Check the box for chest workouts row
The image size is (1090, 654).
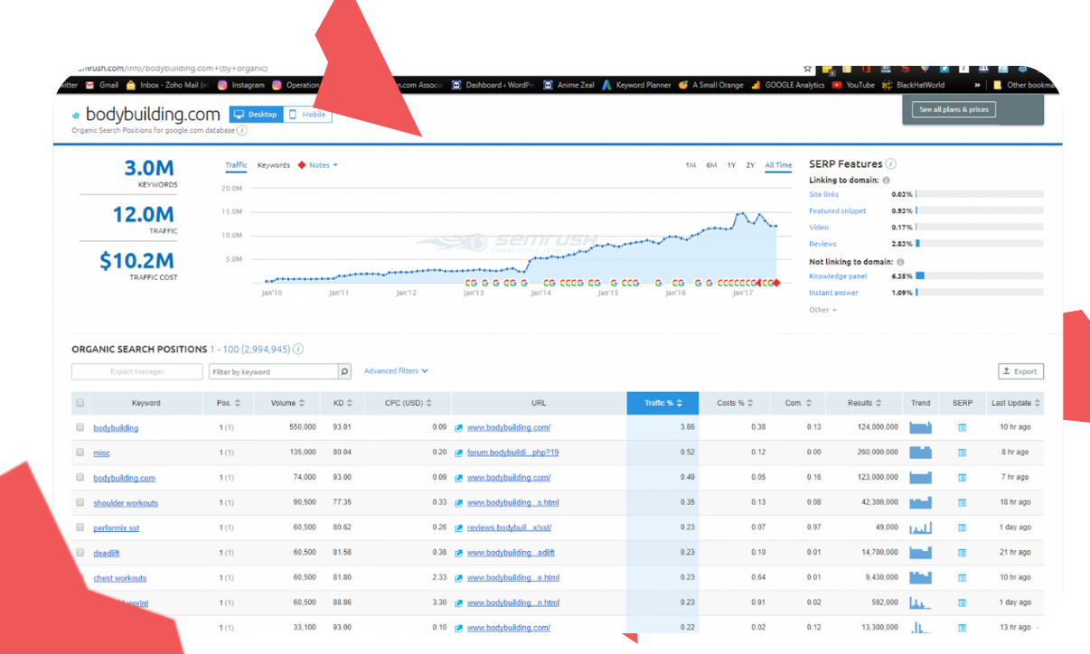pos(80,578)
